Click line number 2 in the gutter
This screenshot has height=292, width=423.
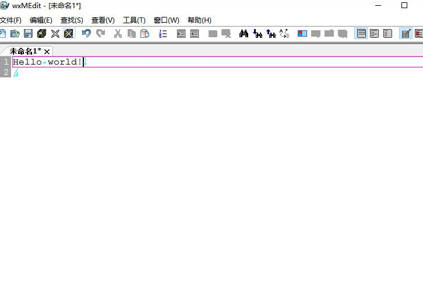pos(6,72)
